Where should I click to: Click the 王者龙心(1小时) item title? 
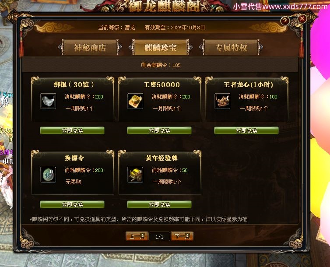tap(249, 84)
